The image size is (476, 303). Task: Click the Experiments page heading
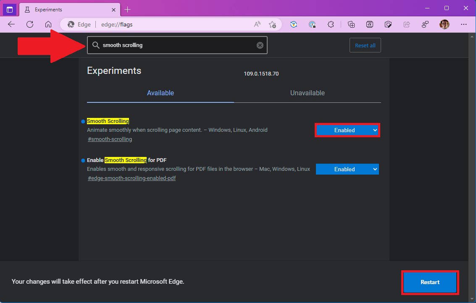tap(114, 71)
